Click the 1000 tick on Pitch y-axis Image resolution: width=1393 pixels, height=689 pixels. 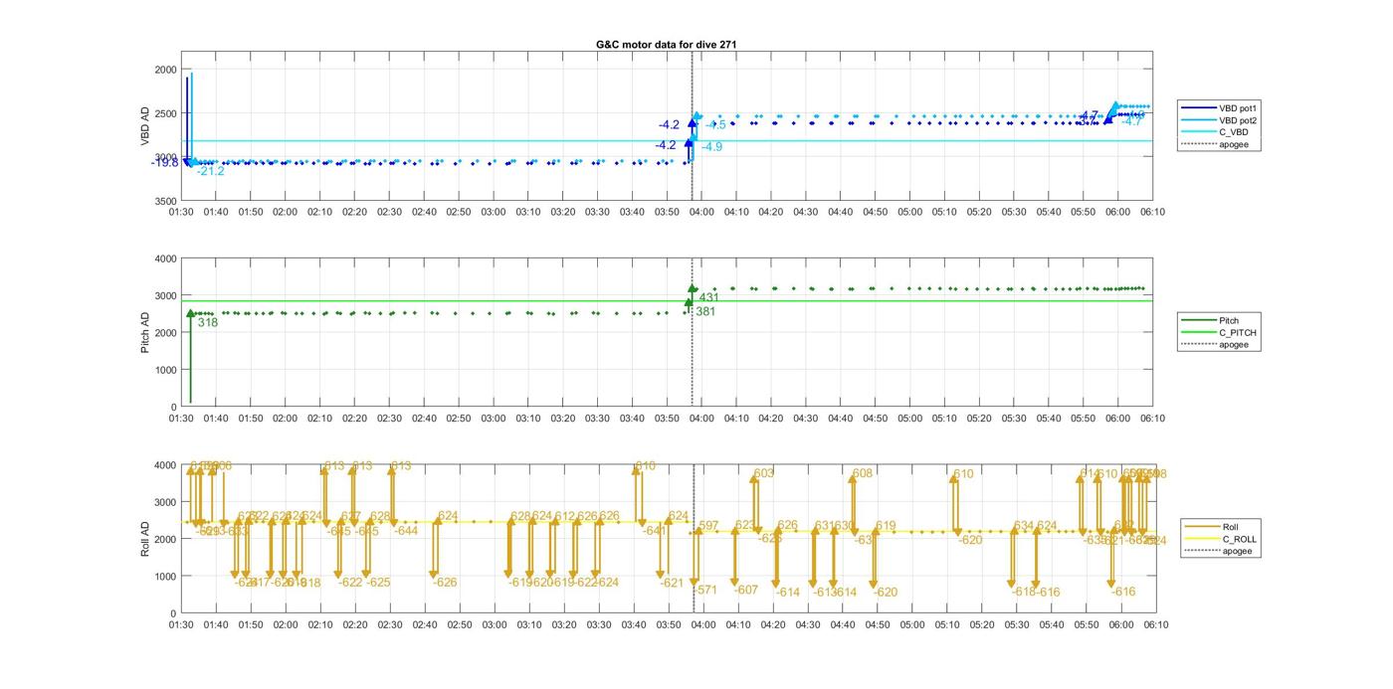pos(165,371)
